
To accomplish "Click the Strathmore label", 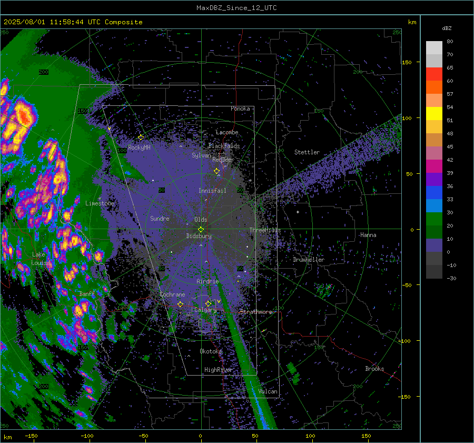I will click(x=256, y=312).
